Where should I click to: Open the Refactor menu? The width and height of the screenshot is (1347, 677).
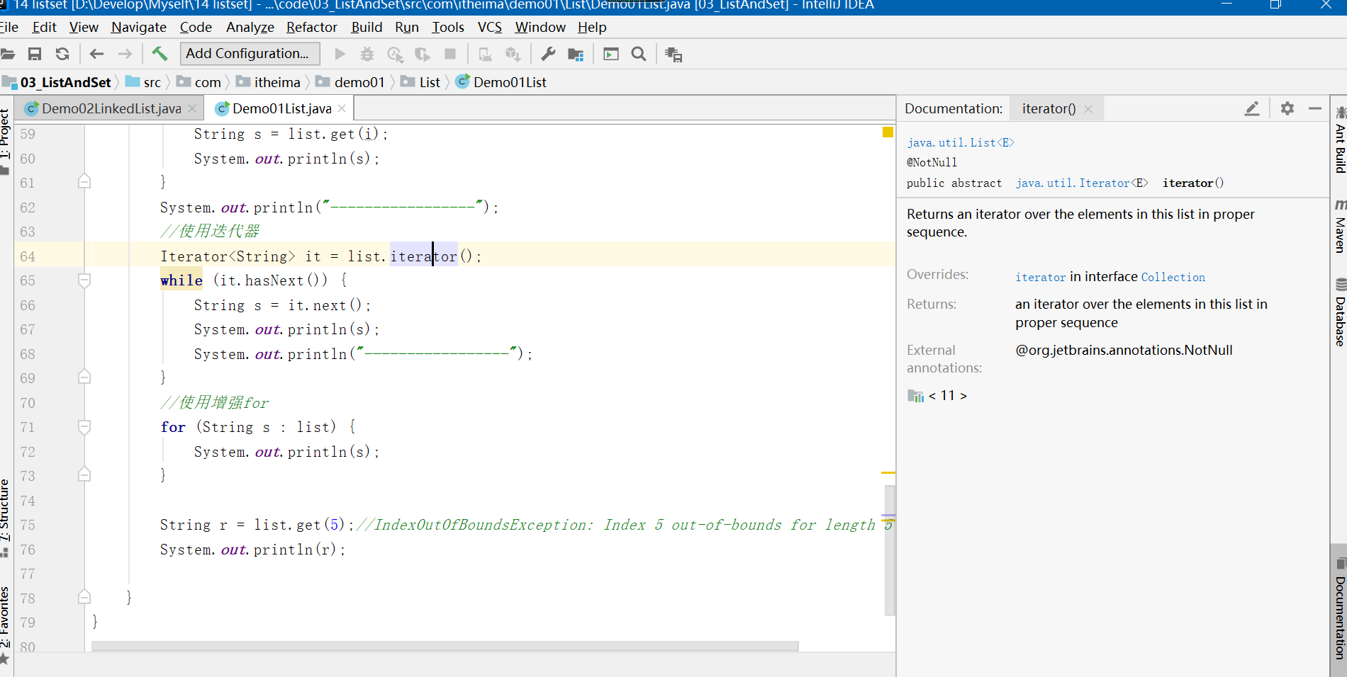[312, 27]
